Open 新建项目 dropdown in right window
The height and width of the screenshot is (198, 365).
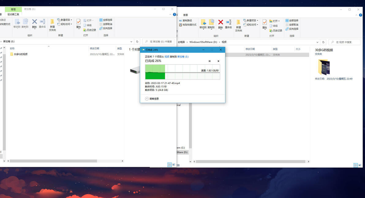coord(251,21)
